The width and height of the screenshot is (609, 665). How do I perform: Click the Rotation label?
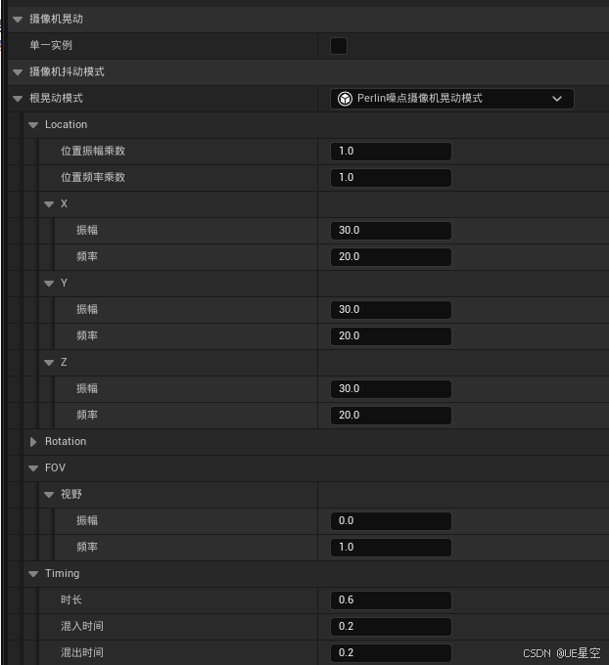point(66,441)
